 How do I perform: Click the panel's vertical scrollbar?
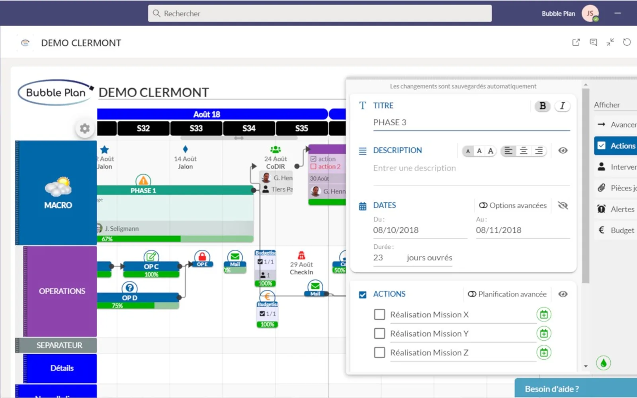coord(585,185)
